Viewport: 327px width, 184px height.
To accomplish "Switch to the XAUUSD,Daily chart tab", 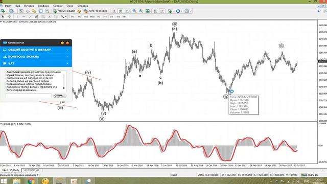I will 10,170.
